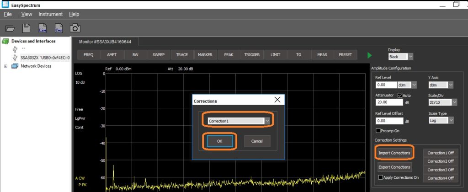Open the Lim limit file icon
468x192 pixels.
43,28
